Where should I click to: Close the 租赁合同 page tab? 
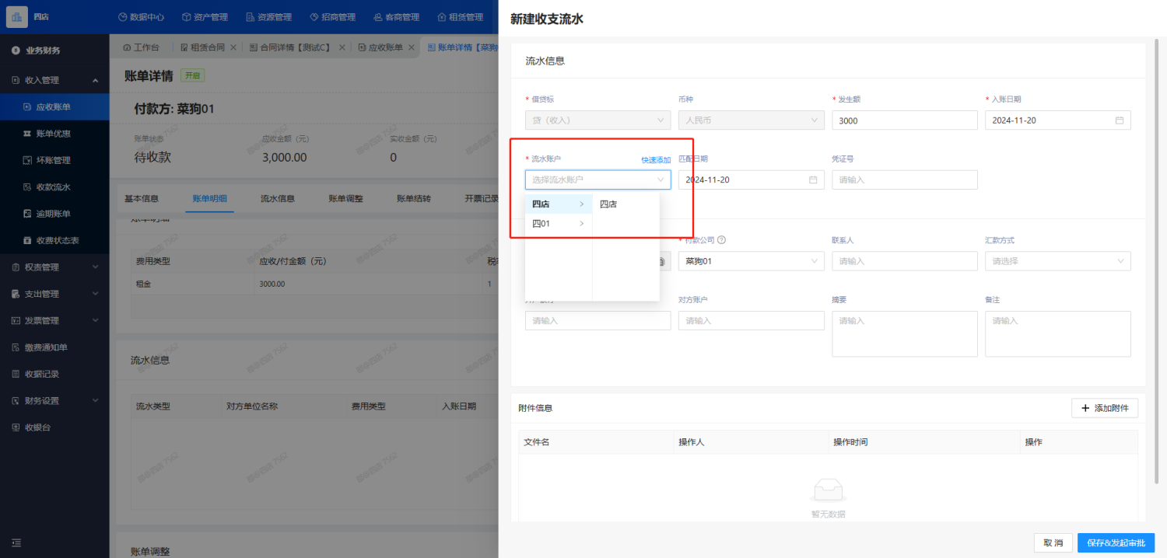(234, 47)
